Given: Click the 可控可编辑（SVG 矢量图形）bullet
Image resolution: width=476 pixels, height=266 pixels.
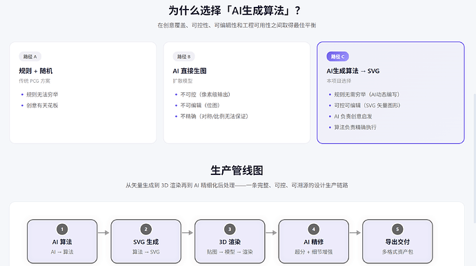Looking at the screenshot, I should (367, 105).
